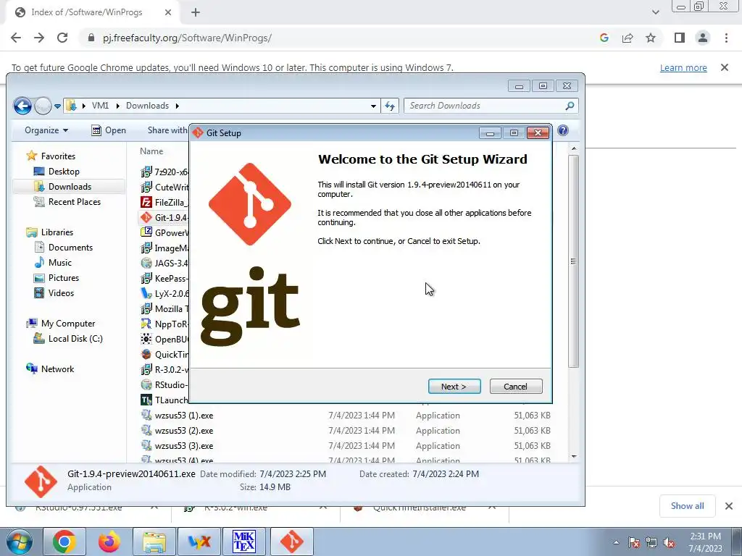
Task: Select Network in navigation pane
Action: coord(57,369)
